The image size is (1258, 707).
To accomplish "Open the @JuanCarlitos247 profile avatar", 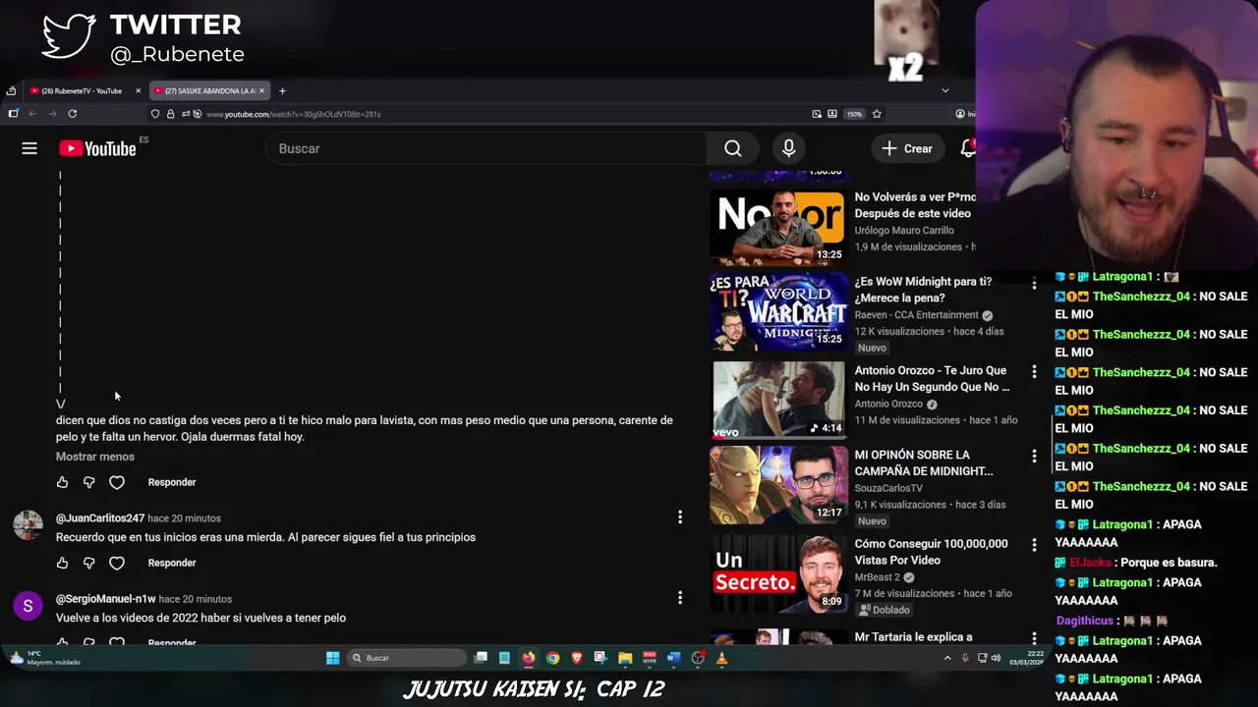I will (28, 524).
